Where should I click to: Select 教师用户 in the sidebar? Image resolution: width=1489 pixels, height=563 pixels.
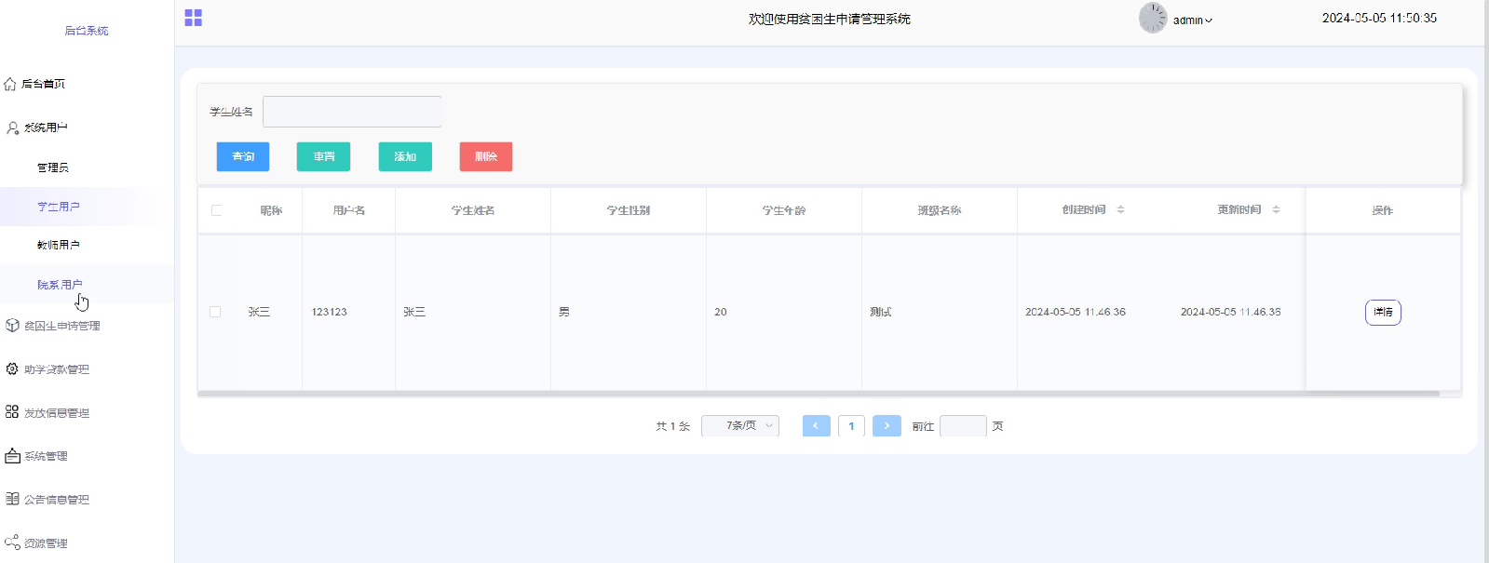click(58, 245)
